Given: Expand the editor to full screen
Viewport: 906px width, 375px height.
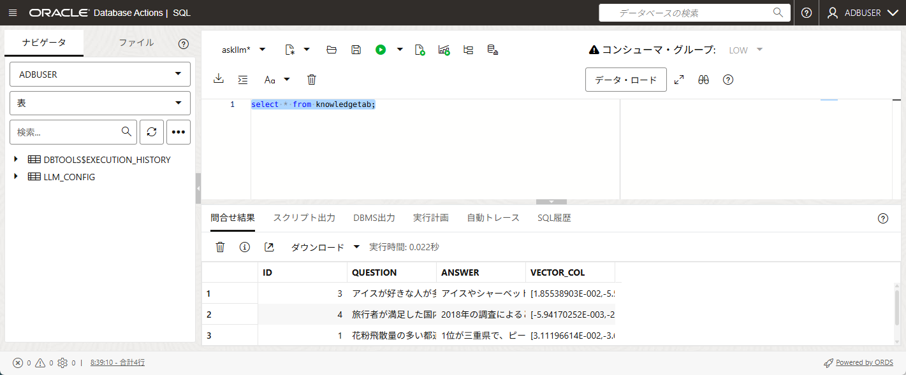Looking at the screenshot, I should pyautogui.click(x=679, y=80).
